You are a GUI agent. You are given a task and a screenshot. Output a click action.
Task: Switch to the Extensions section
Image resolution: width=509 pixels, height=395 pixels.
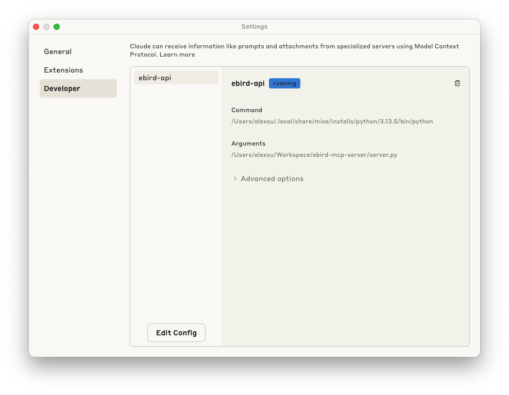pos(63,70)
